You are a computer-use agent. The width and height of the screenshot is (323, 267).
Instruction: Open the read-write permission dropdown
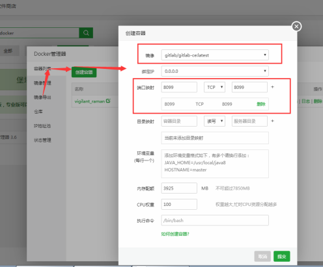[x=214, y=121]
